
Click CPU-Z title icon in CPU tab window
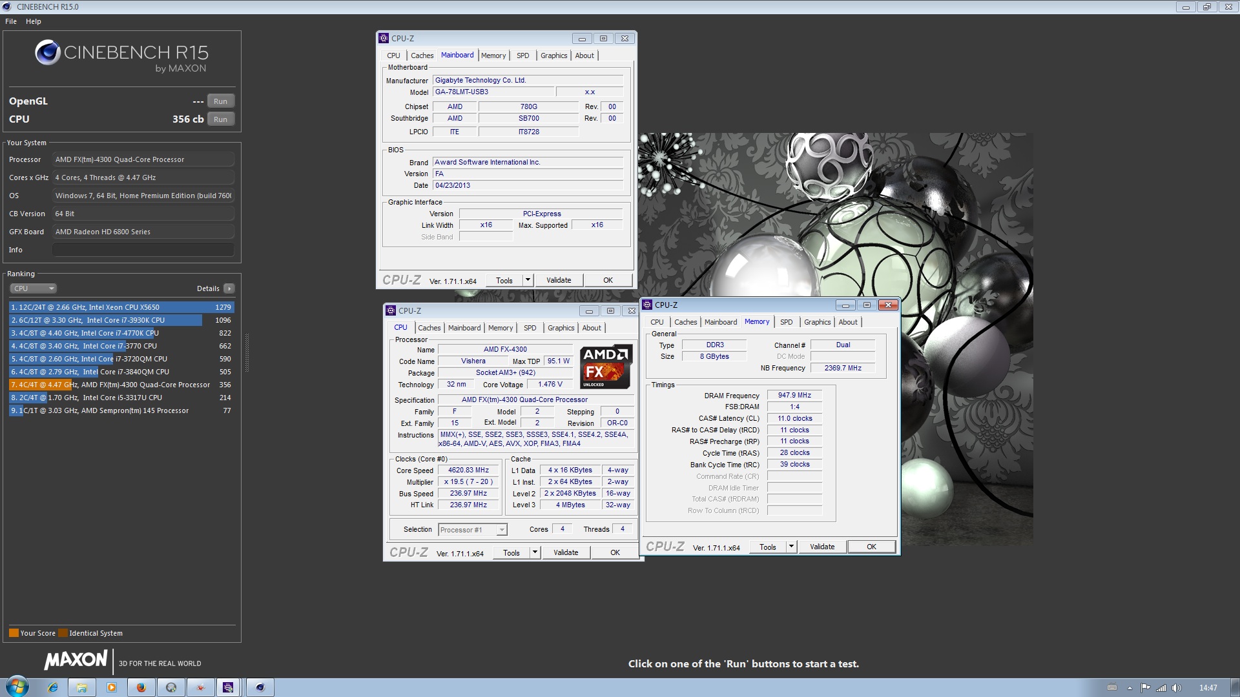tap(391, 310)
